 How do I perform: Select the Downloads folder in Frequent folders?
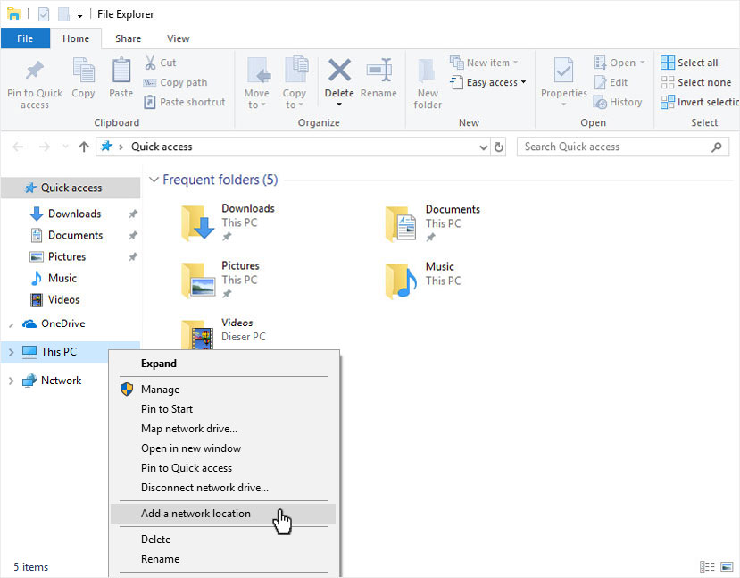point(229,222)
